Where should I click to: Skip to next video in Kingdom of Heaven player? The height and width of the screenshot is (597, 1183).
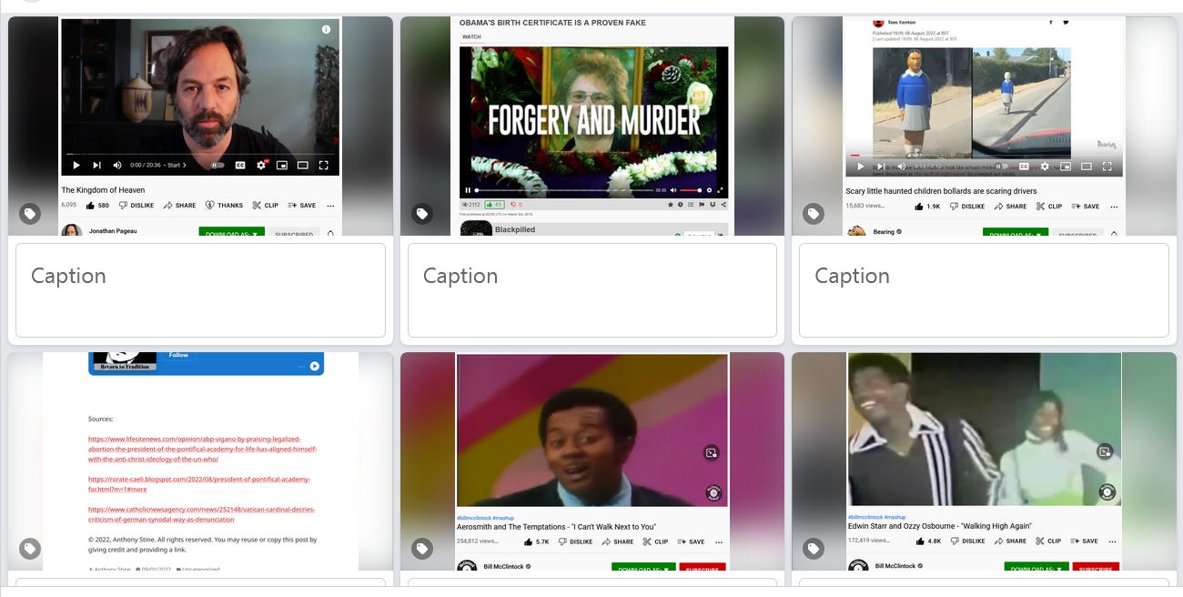click(96, 166)
